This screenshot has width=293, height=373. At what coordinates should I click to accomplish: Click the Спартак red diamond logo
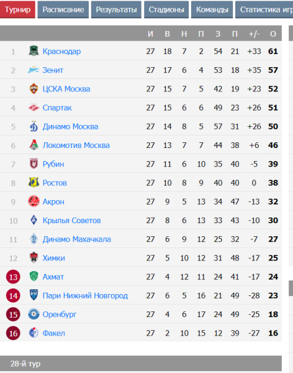[x=34, y=108]
